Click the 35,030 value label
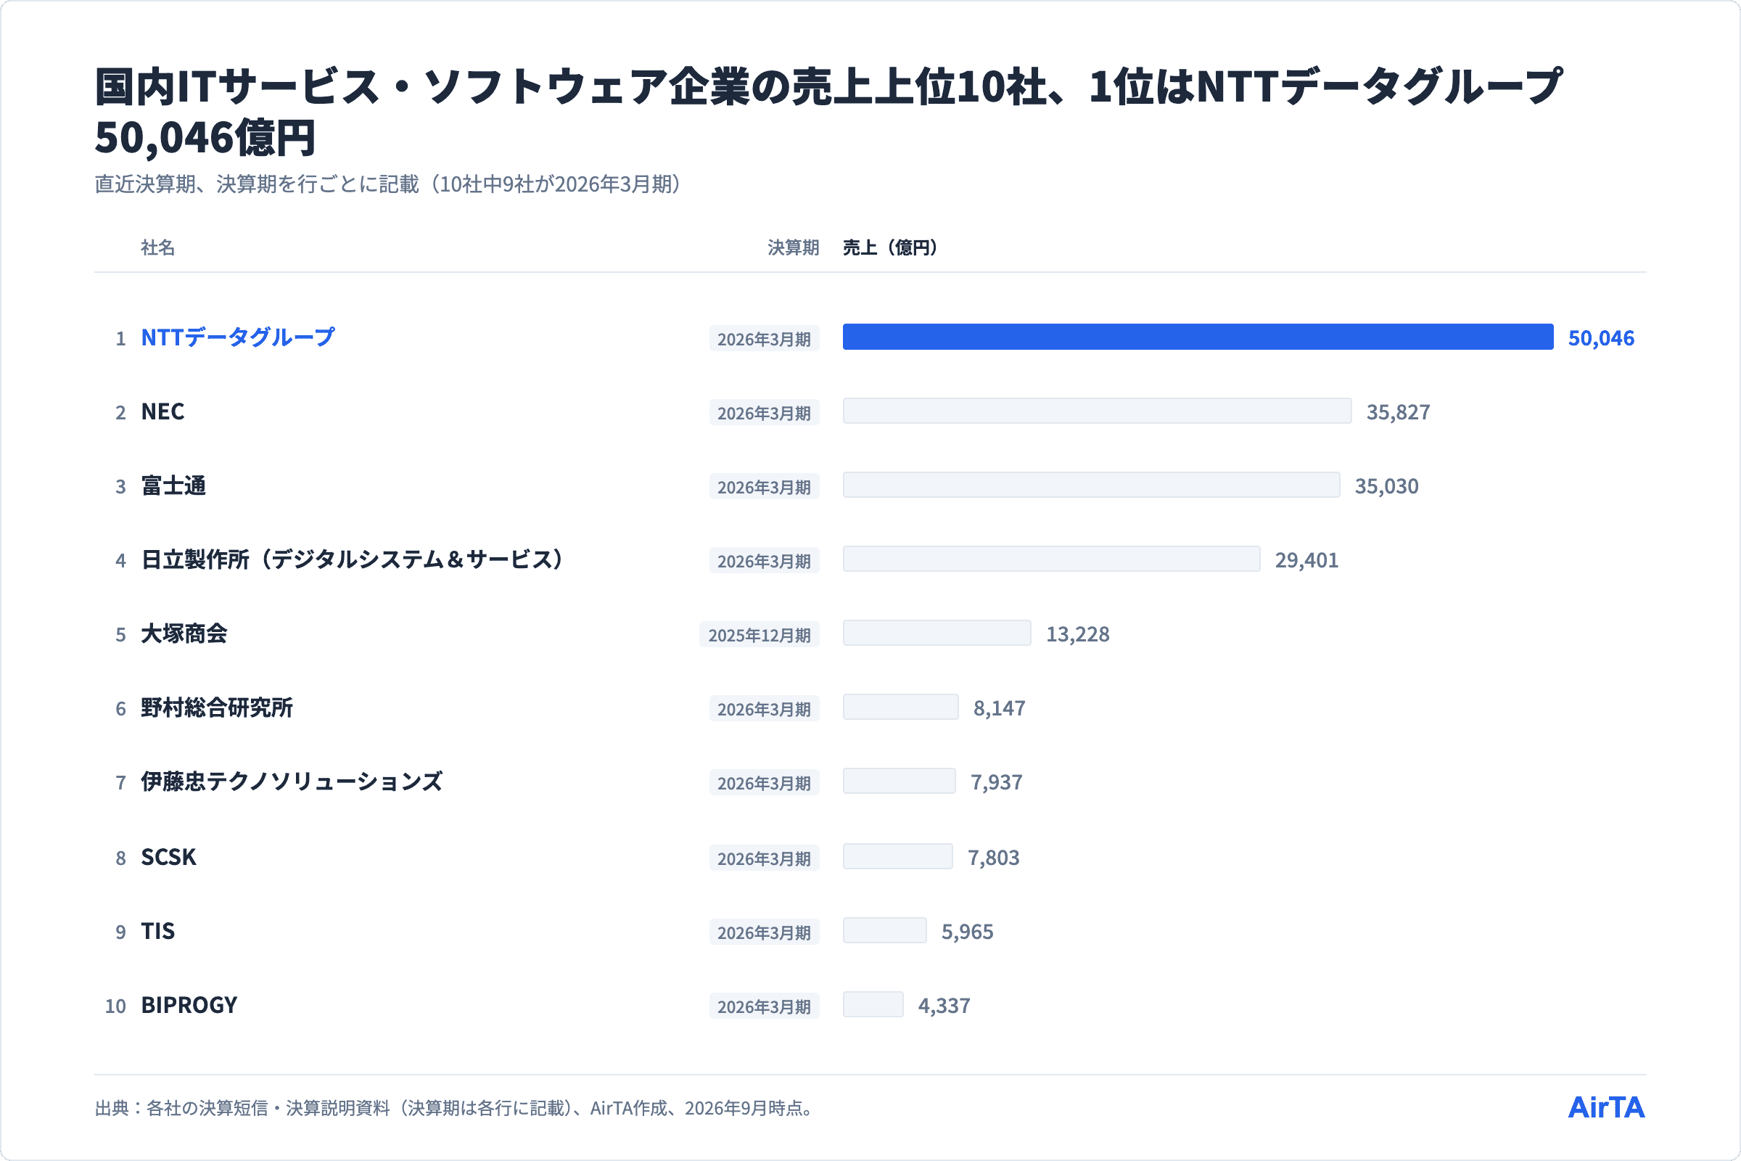 click(1386, 486)
